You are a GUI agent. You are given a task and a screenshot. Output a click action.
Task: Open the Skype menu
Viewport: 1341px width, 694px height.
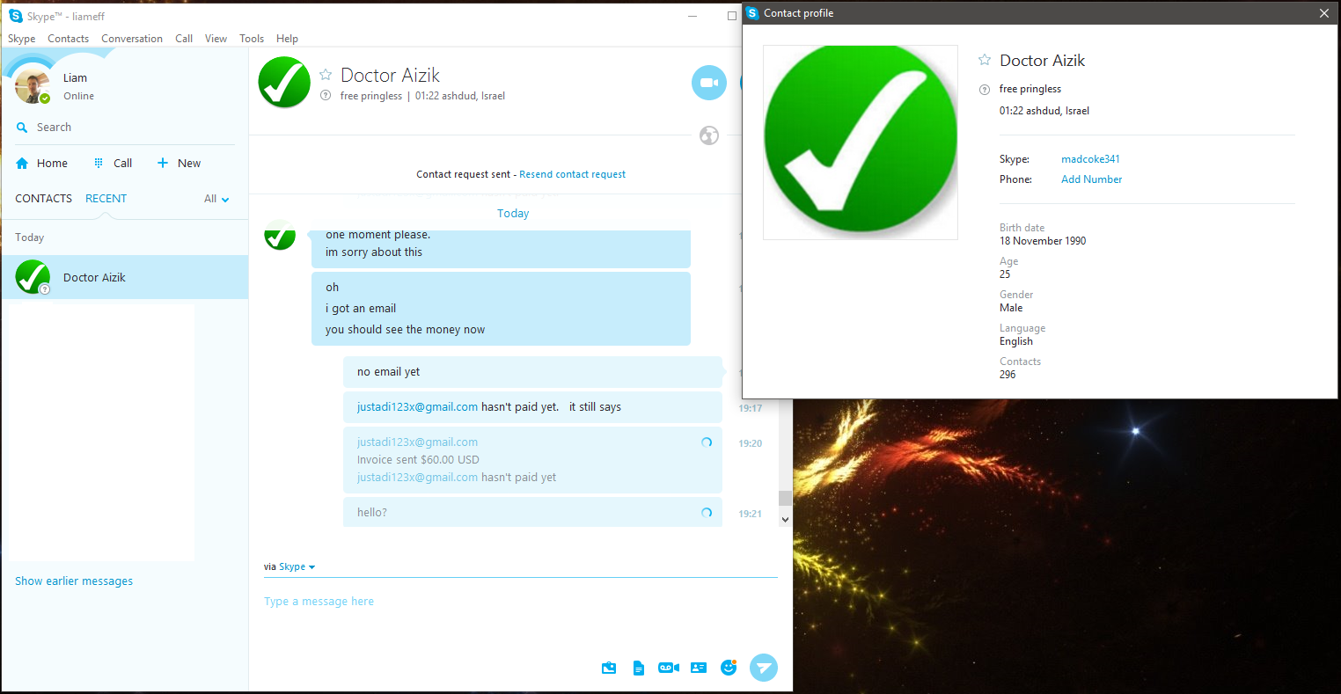(x=22, y=39)
